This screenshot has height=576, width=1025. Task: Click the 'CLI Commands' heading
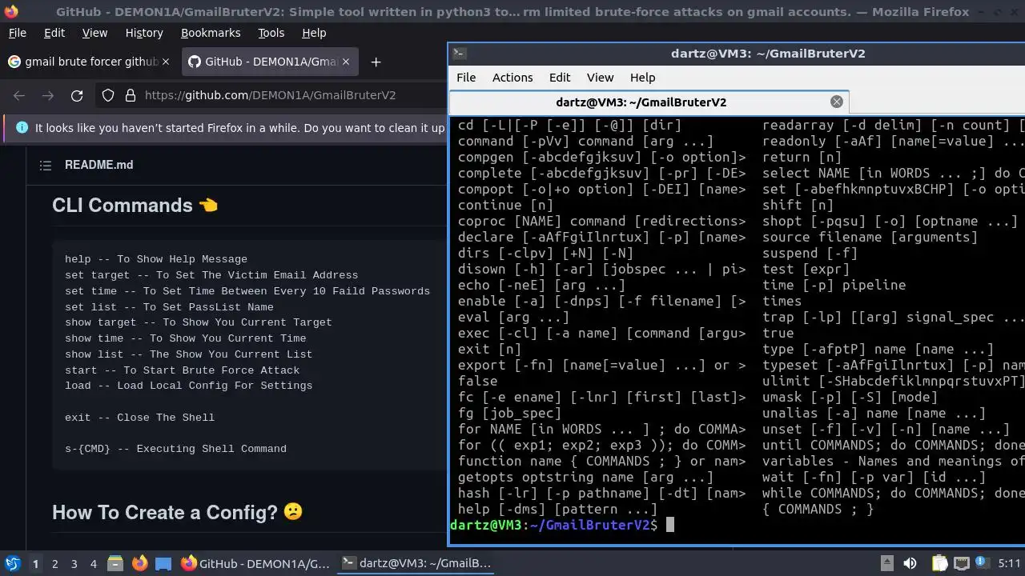tap(135, 205)
